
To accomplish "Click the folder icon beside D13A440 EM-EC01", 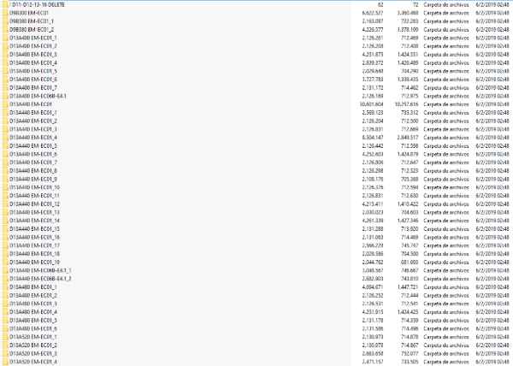I will [x=4, y=103].
